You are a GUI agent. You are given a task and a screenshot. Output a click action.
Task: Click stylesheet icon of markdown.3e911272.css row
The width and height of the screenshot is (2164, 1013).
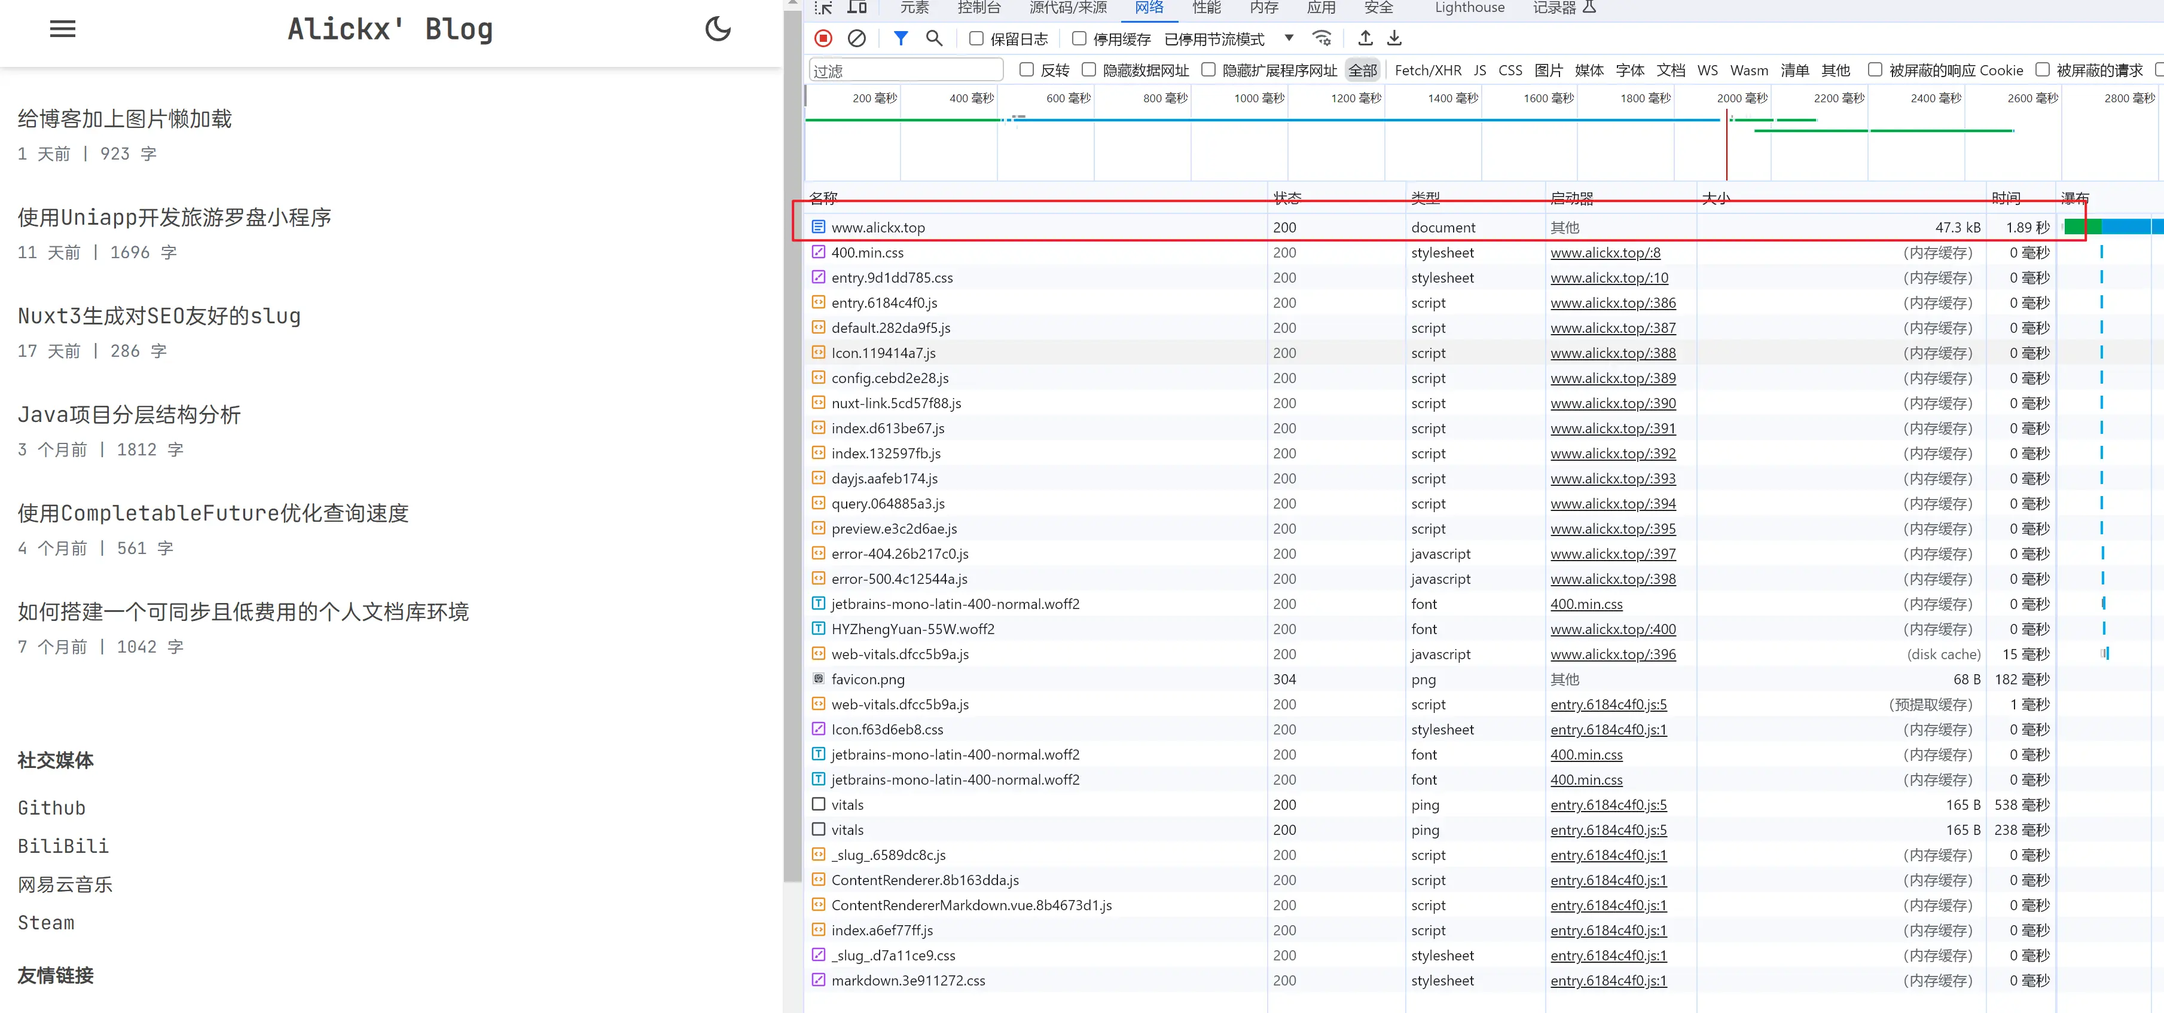(818, 980)
